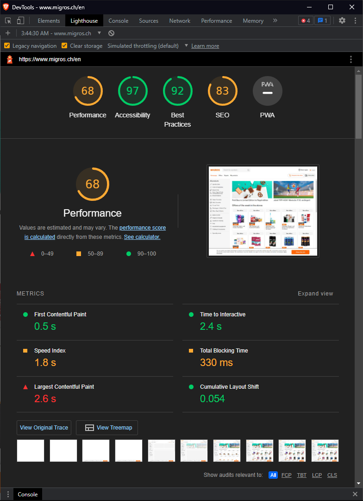Click the red errors count badge
363x501 pixels.
coord(306,21)
